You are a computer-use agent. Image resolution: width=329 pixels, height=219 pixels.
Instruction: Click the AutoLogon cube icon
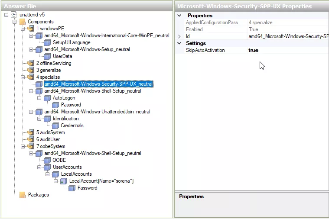(x=47, y=98)
